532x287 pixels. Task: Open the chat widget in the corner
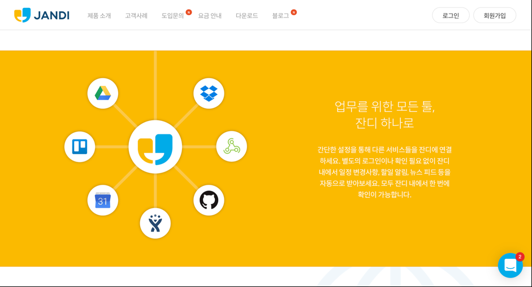[510, 266]
